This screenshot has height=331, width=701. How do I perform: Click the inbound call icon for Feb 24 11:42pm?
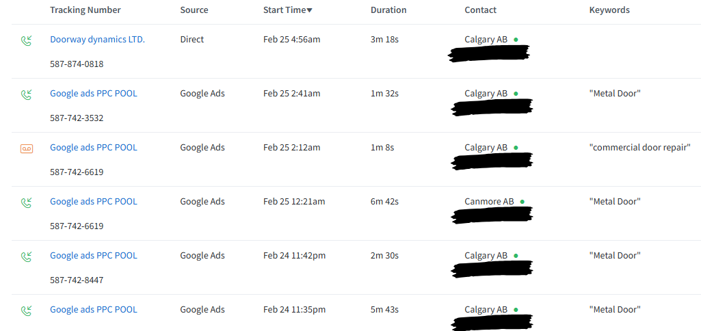[x=27, y=256]
